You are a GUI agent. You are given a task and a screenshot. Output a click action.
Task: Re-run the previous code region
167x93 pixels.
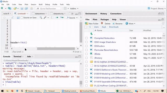pos(62,18)
